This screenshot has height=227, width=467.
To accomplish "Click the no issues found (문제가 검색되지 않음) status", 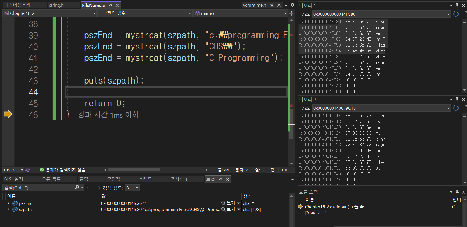I will coord(63,170).
